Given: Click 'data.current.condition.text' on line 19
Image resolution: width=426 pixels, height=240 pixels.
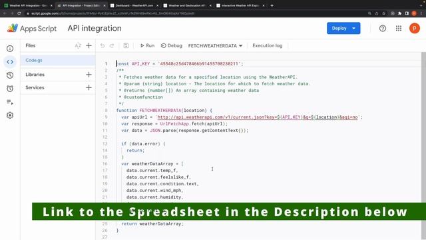Looking at the screenshot, I should tap(162, 184).
